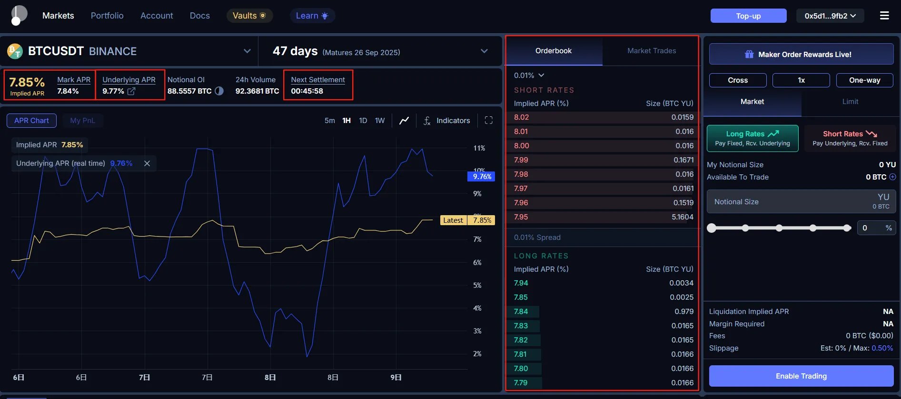Click the Underlying APR label link
Screen dimensions: 901x399
click(129, 80)
